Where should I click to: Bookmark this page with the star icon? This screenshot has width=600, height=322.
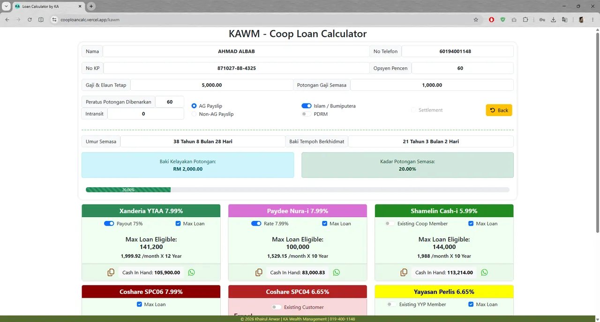coord(476,20)
